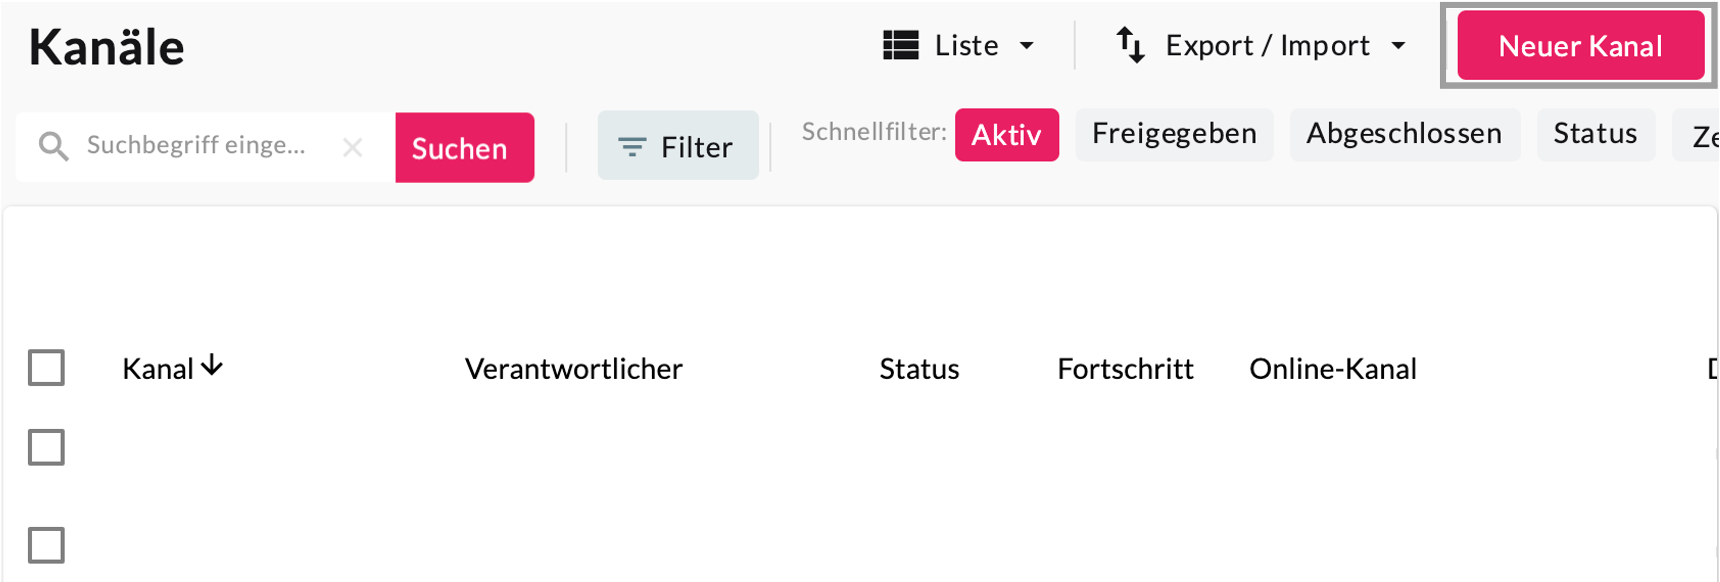
Task: Expand the Liste view dropdown arrow
Action: pyautogui.click(x=1026, y=46)
